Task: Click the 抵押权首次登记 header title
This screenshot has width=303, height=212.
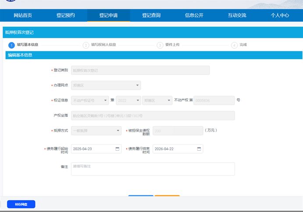Action: [19, 32]
